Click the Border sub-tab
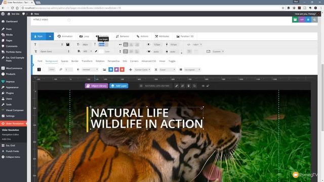Screen dimensions: 324x182 click(75, 61)
